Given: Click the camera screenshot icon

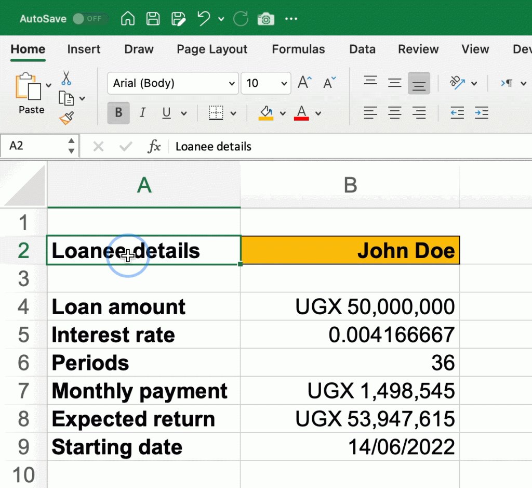Looking at the screenshot, I should coord(266,19).
